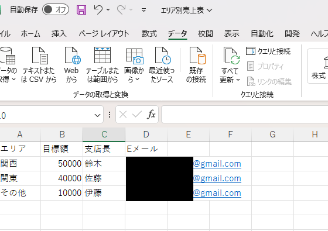Select cell containing Eメール

(146, 149)
